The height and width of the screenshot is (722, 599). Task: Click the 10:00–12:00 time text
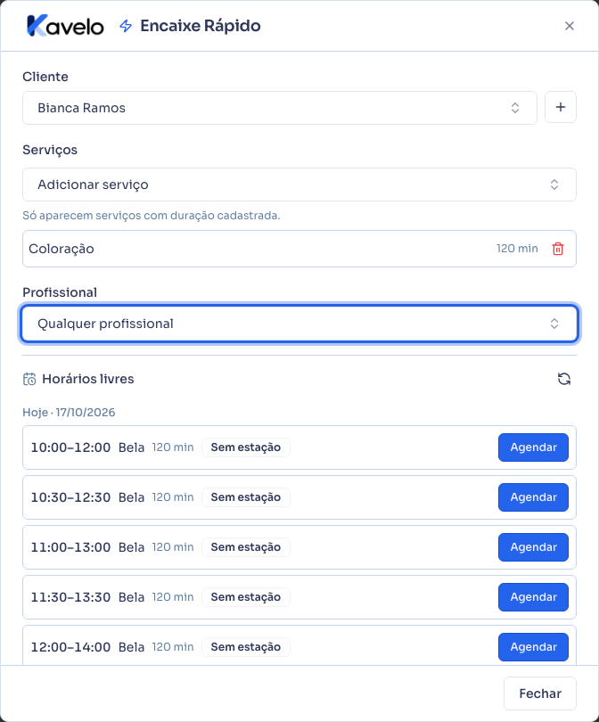click(x=70, y=447)
